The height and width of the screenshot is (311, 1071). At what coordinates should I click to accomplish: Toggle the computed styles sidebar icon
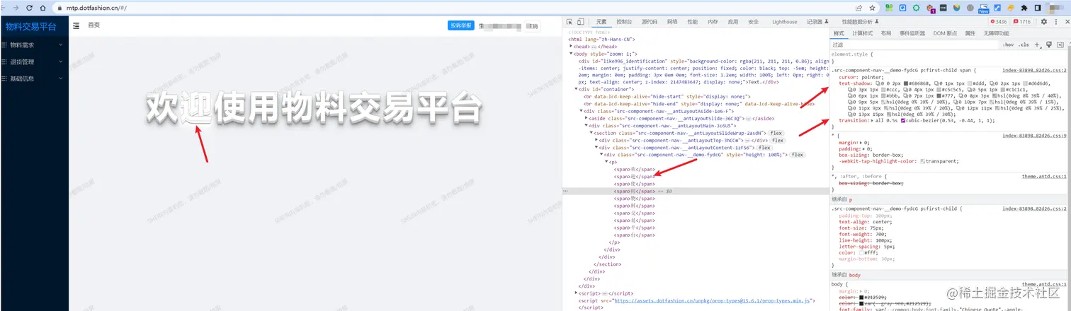[1060, 45]
